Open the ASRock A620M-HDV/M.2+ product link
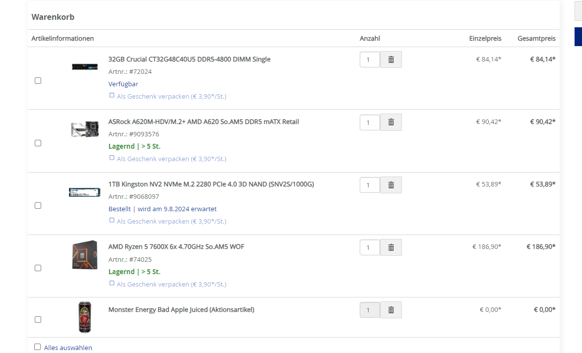 [203, 121]
